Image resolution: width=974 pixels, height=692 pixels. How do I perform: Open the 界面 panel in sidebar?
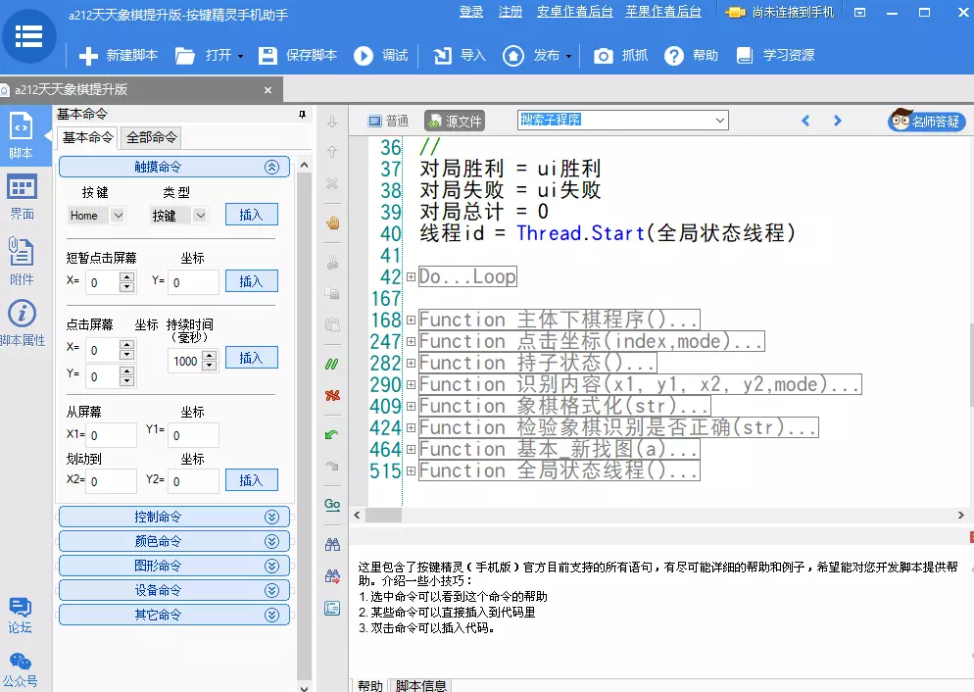[22, 195]
